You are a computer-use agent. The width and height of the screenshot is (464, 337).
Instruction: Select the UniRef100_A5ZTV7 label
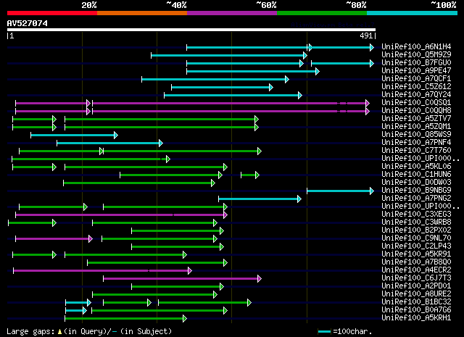(416, 119)
